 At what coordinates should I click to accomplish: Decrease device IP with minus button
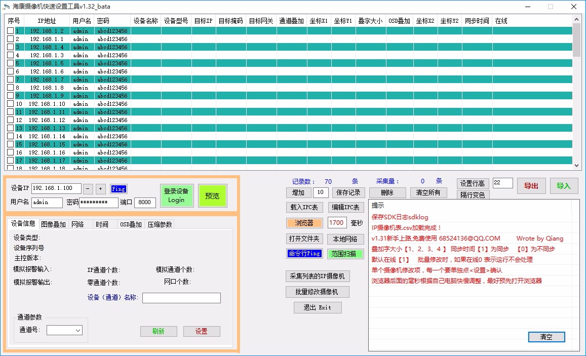coord(88,189)
